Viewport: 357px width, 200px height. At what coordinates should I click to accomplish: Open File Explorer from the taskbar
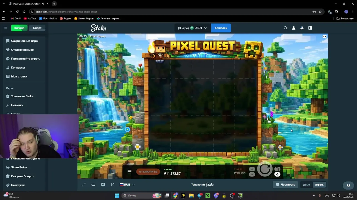point(191,196)
